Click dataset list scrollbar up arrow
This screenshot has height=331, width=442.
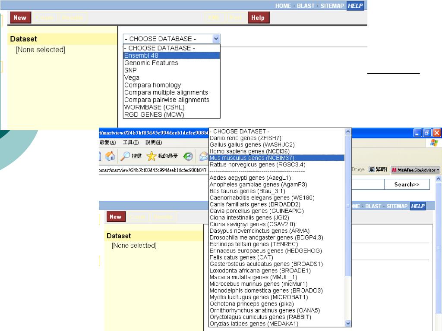(x=348, y=131)
